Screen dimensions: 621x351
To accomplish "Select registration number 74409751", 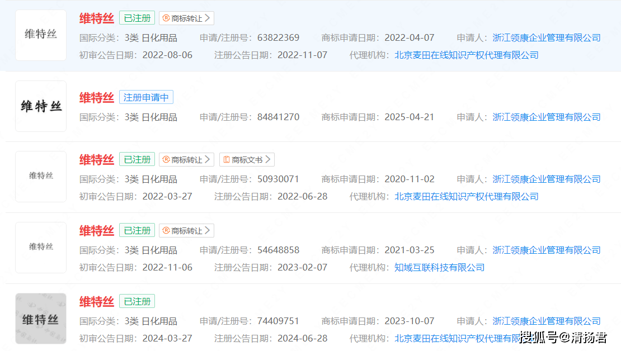I will pyautogui.click(x=278, y=321).
